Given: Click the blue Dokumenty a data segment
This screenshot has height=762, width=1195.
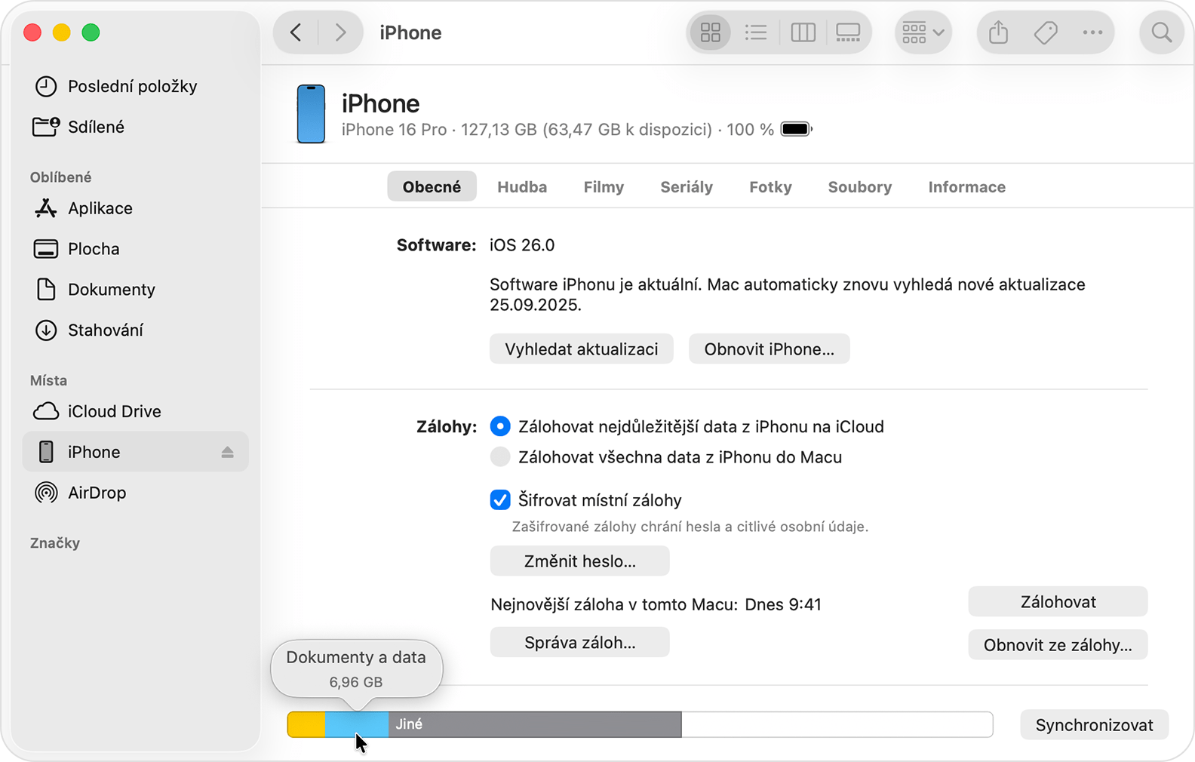Looking at the screenshot, I should point(358,724).
